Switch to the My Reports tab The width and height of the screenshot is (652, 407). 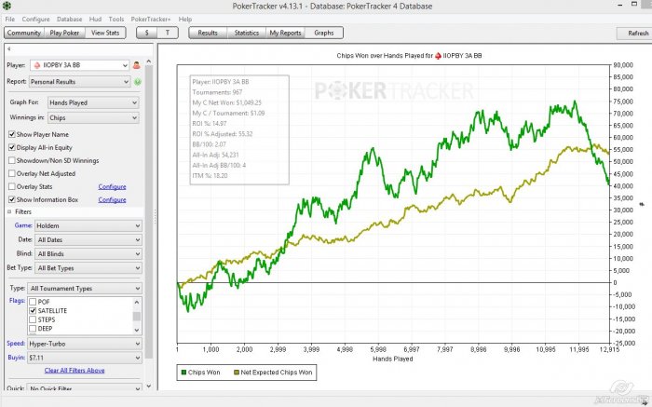pos(285,33)
